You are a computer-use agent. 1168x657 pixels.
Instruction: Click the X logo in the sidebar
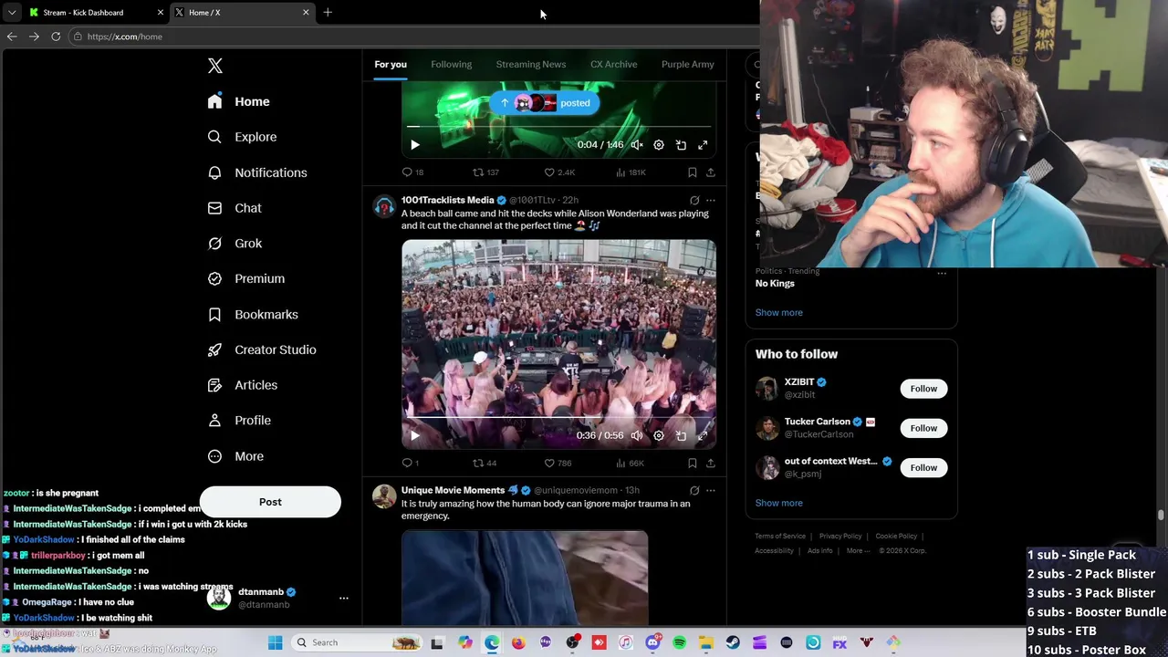tap(215, 66)
